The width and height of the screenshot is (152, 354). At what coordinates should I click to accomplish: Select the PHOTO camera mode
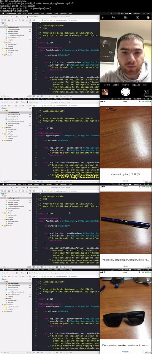click(x=125, y=85)
